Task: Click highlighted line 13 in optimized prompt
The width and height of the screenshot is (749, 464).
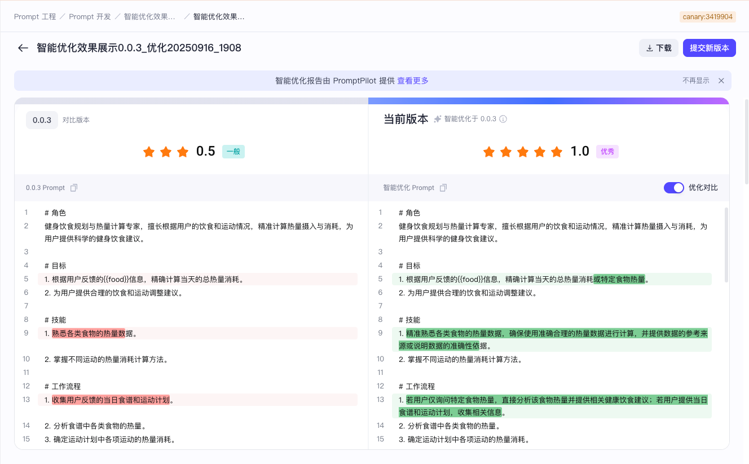Action: (x=552, y=406)
